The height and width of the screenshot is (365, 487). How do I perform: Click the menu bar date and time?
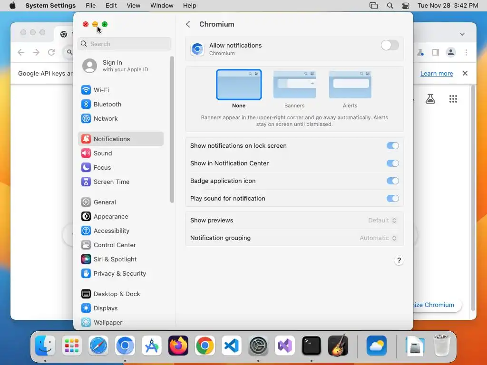(448, 6)
